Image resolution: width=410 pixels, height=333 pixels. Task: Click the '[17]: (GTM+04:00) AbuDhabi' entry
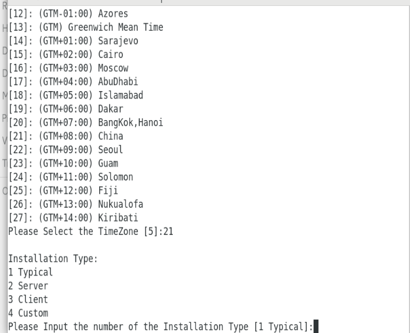tap(73, 82)
